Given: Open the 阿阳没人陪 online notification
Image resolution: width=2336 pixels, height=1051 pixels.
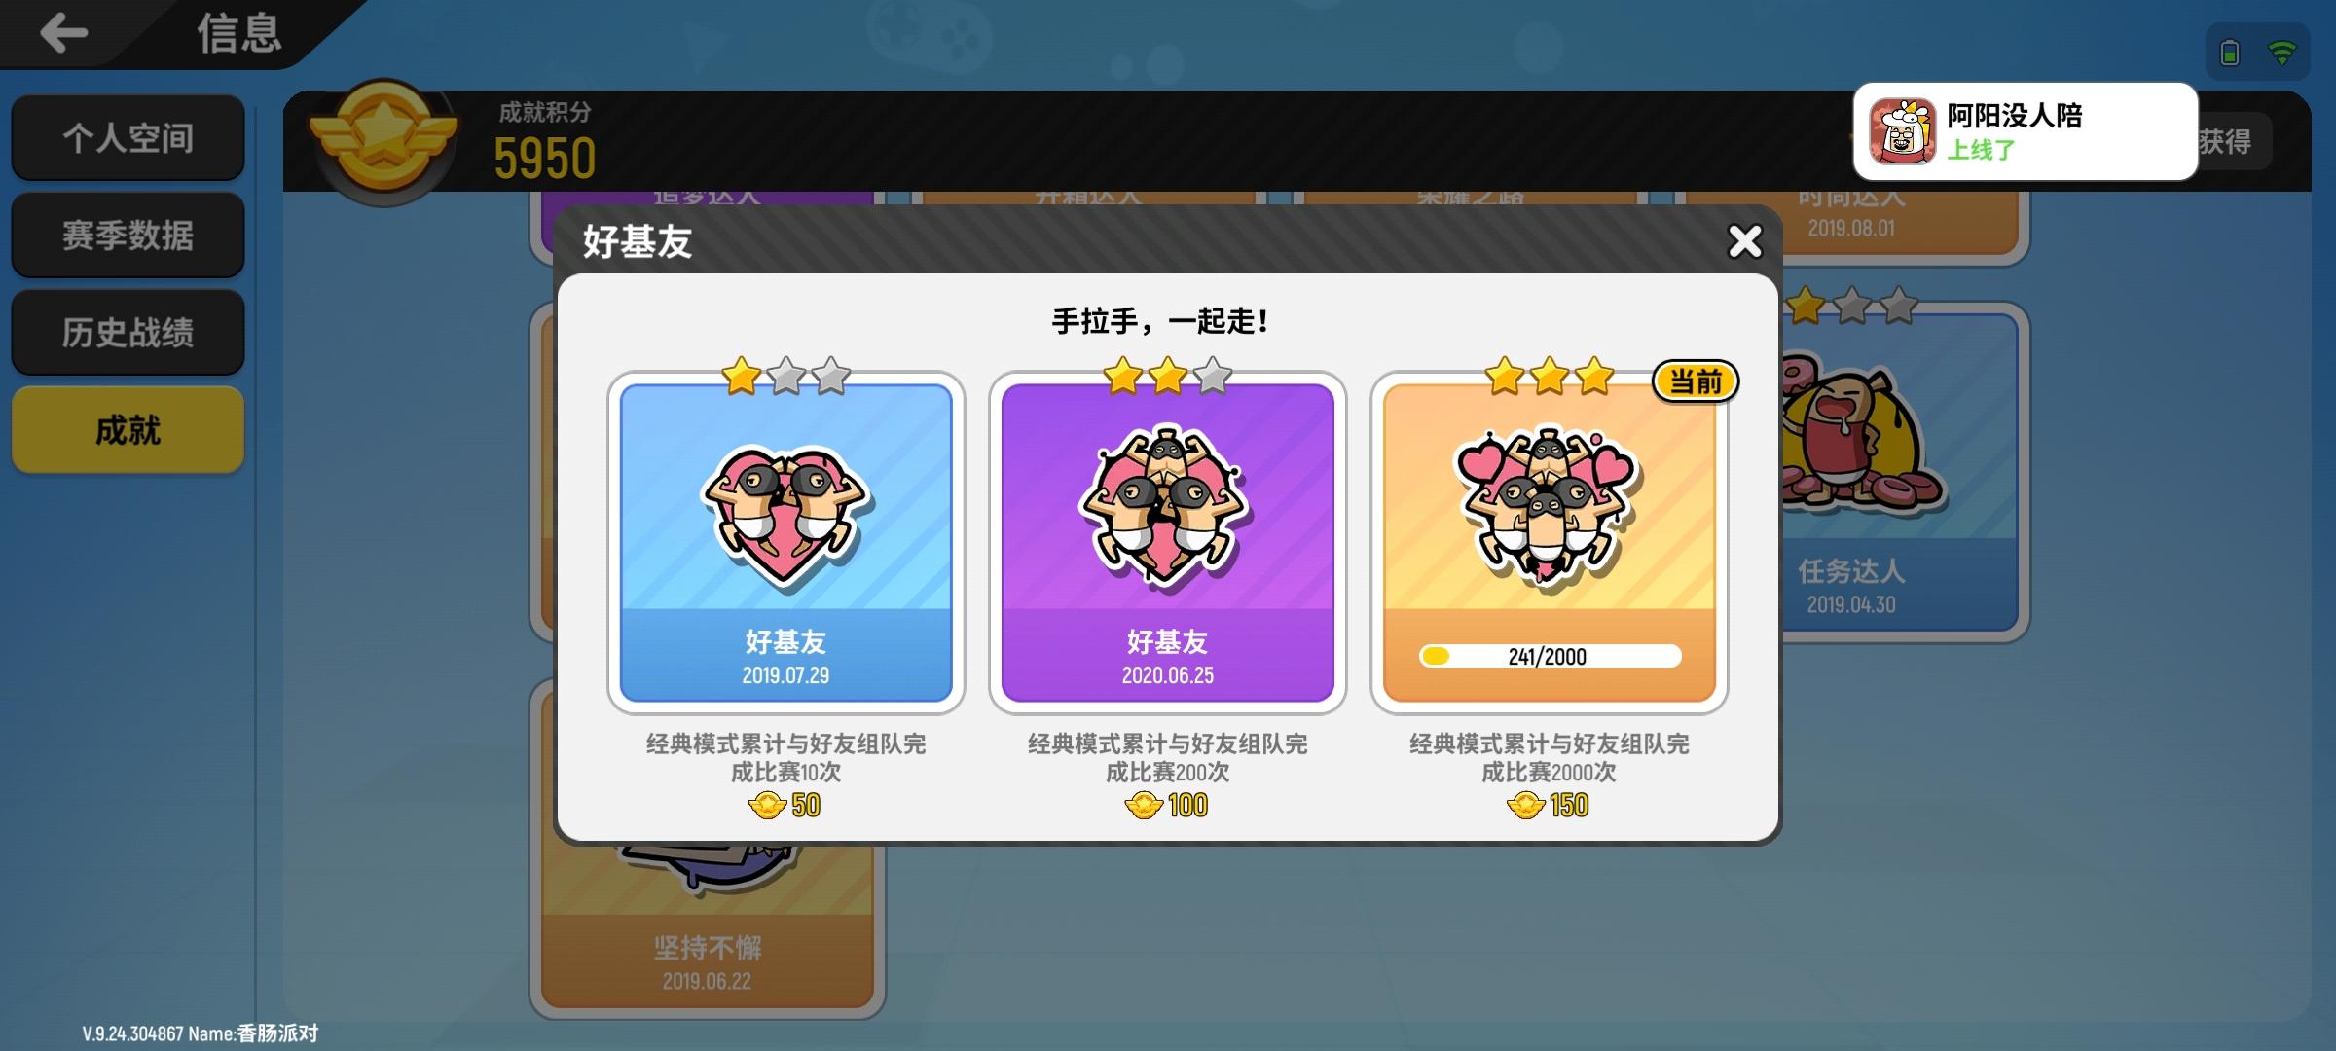Looking at the screenshot, I should pos(2025,131).
